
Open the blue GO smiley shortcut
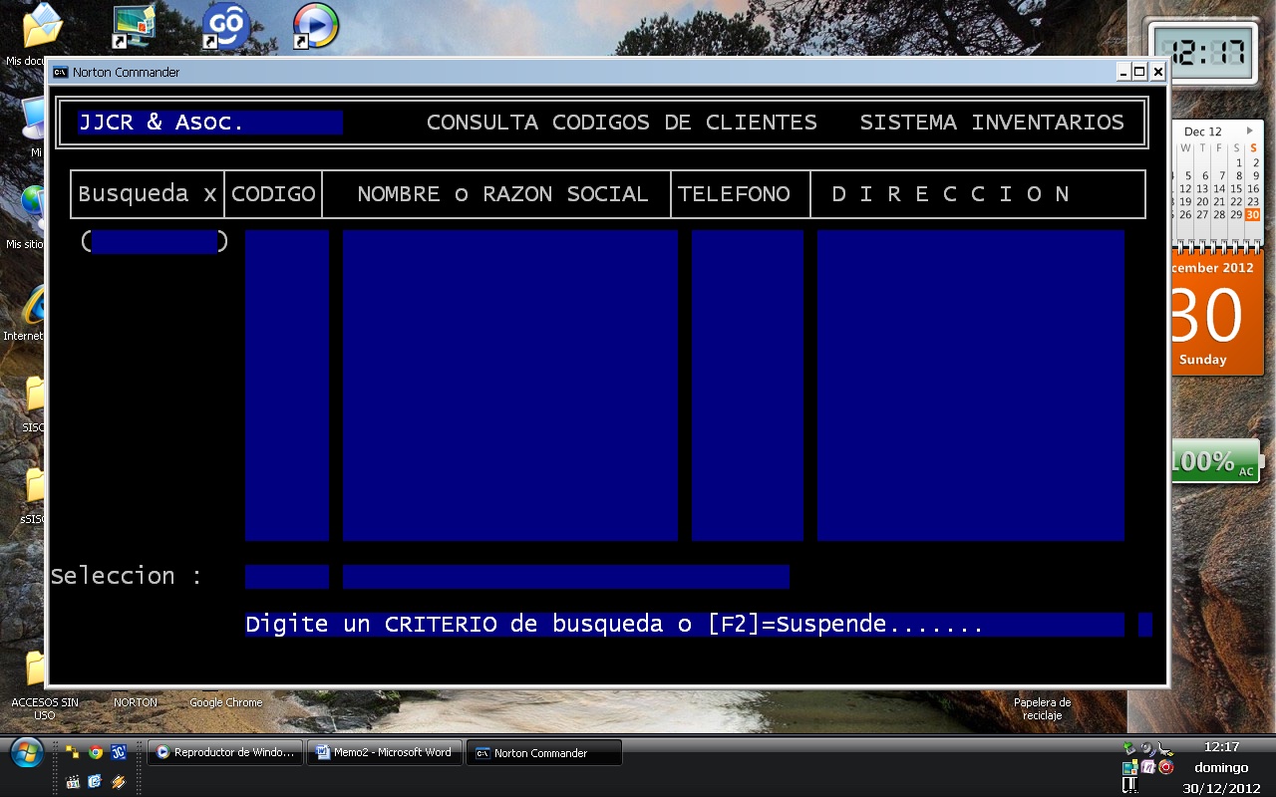click(x=225, y=25)
